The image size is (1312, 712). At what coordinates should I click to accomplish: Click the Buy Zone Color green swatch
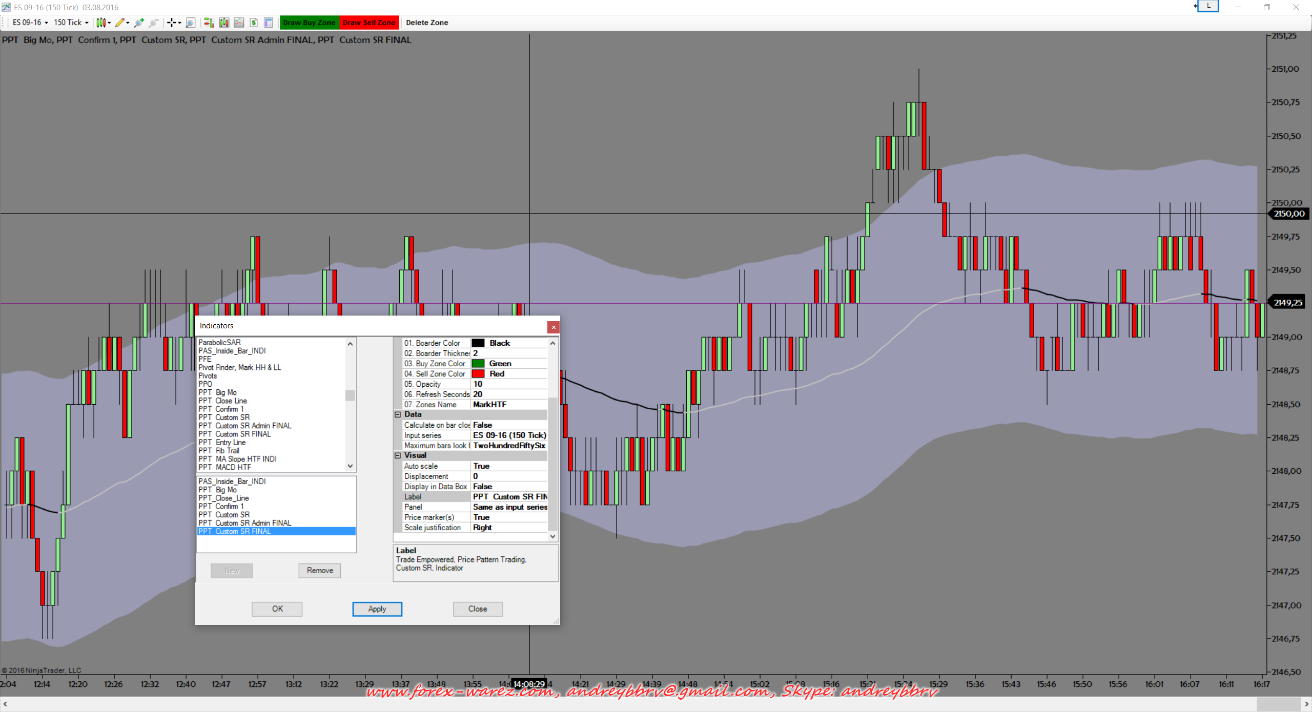coord(478,364)
